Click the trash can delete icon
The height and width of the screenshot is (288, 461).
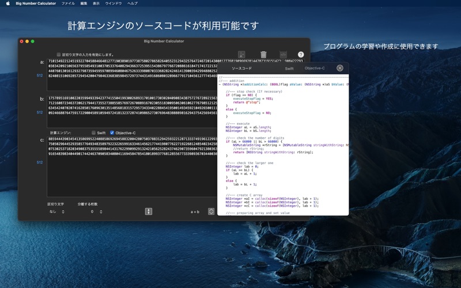(263, 55)
